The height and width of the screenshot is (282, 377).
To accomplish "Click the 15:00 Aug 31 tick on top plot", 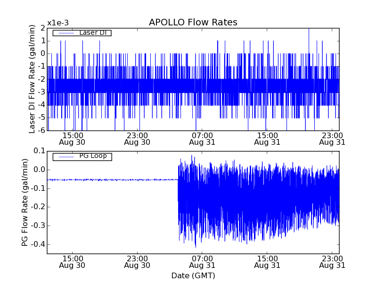I will 267,138.
